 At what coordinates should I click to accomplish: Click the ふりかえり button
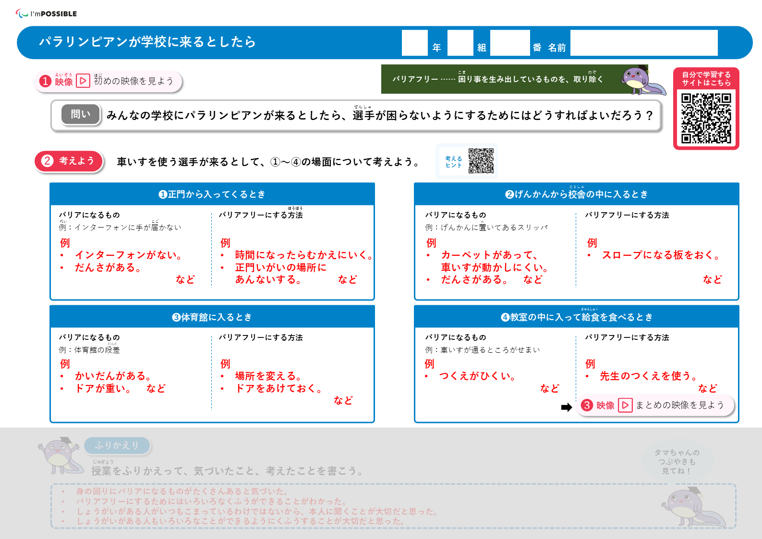click(117, 445)
